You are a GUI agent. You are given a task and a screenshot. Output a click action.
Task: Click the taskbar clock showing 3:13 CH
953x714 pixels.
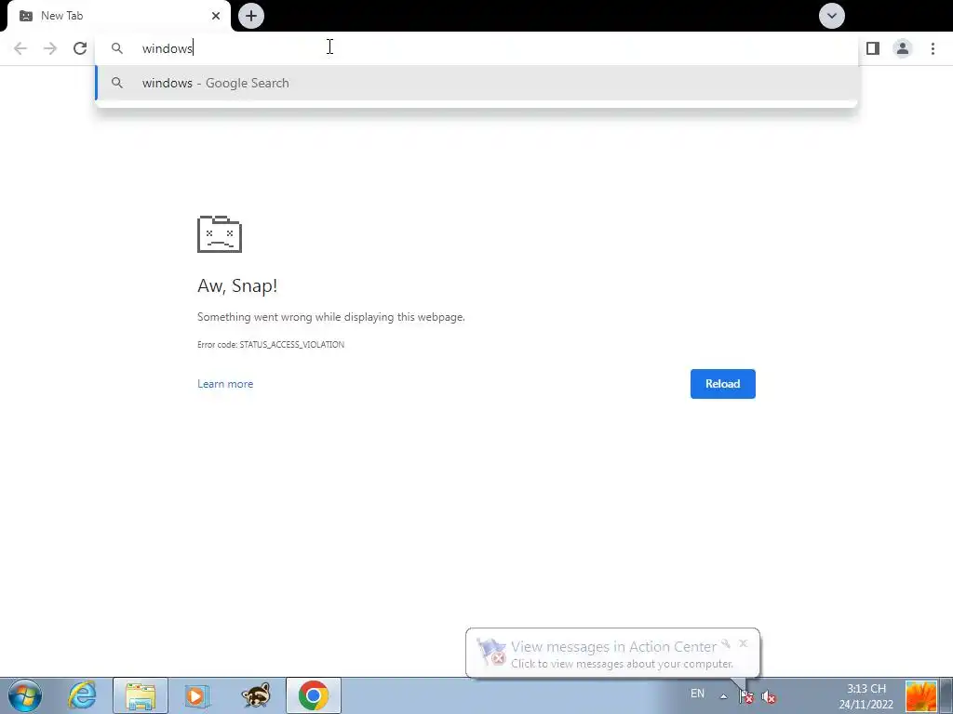866,696
